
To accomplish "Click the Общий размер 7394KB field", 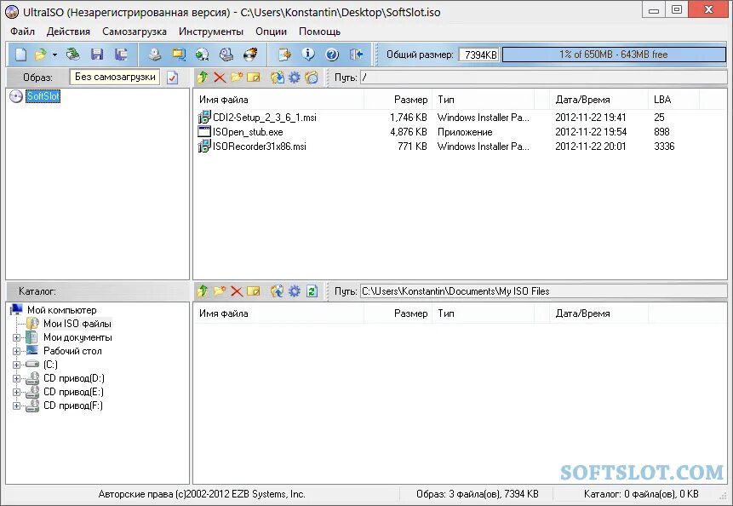I will [x=478, y=55].
